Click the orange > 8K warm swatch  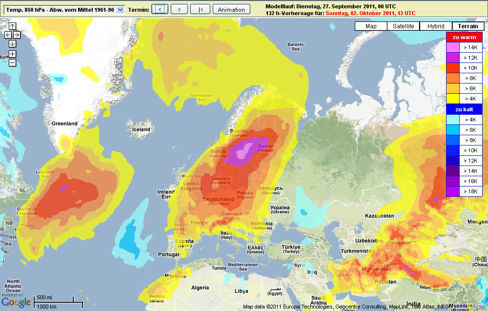453,78
